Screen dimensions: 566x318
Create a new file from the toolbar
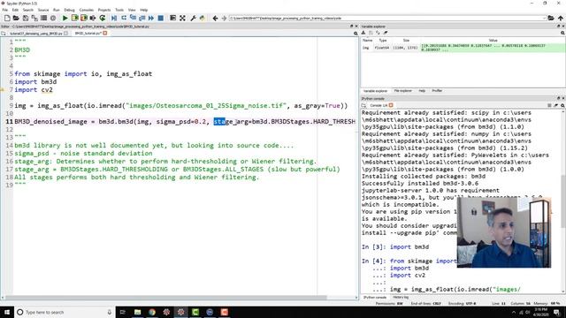coord(7,18)
